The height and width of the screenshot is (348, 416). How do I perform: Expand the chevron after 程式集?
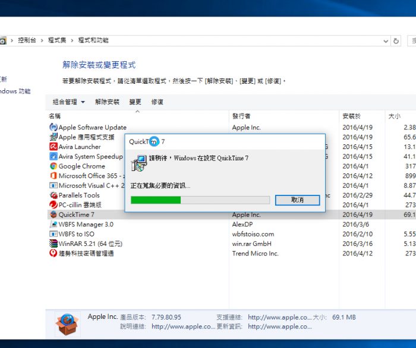[72, 40]
